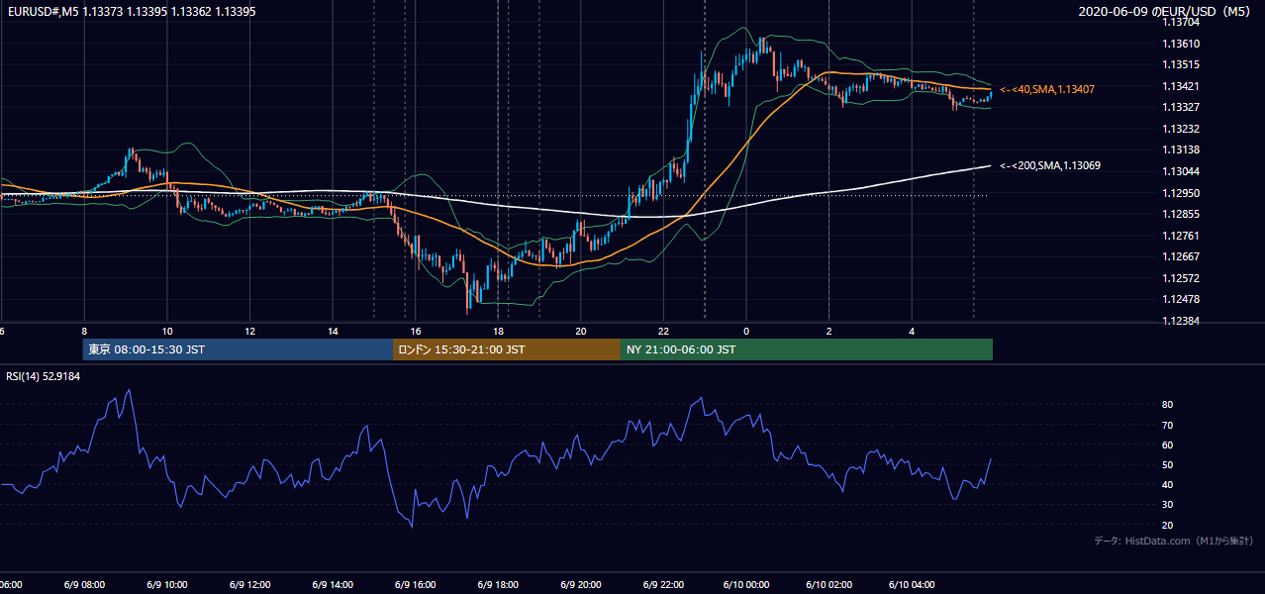Image resolution: width=1265 pixels, height=594 pixels.
Task: Click the 6/9 14:00 time label
Action: (333, 585)
